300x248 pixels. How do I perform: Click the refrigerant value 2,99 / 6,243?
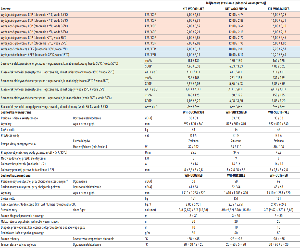(279, 204)
